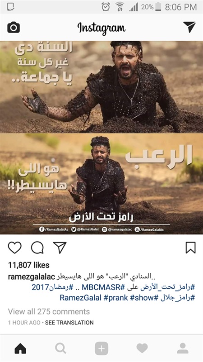This screenshot has height=362, width=203.
Task: Open ramezgalalac profile from caption username
Action: [32, 276]
